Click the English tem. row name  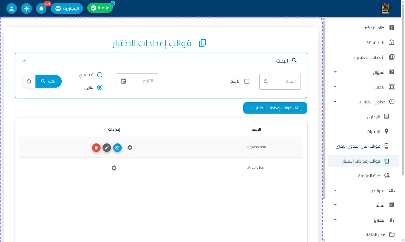[x=256, y=147]
